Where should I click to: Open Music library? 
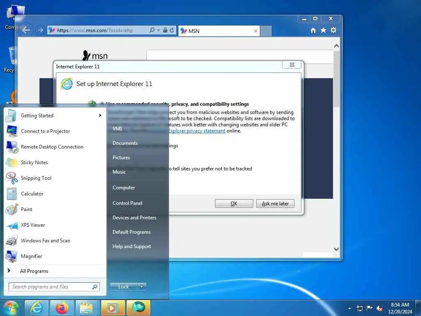(x=119, y=172)
